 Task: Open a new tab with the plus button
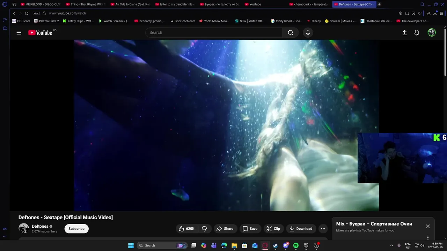(380, 4)
